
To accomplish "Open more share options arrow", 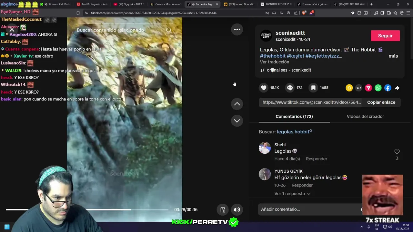I will click(397, 88).
